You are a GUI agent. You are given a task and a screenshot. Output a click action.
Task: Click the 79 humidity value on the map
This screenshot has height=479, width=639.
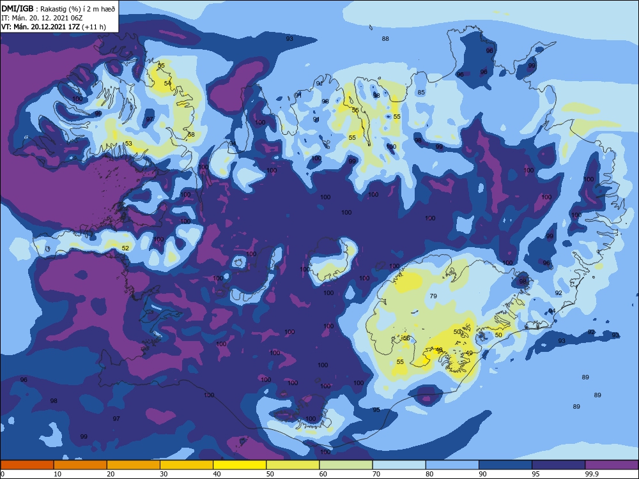coord(433,296)
